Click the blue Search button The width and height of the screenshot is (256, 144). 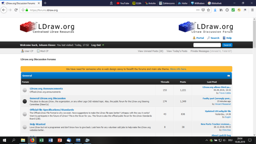coord(227,45)
